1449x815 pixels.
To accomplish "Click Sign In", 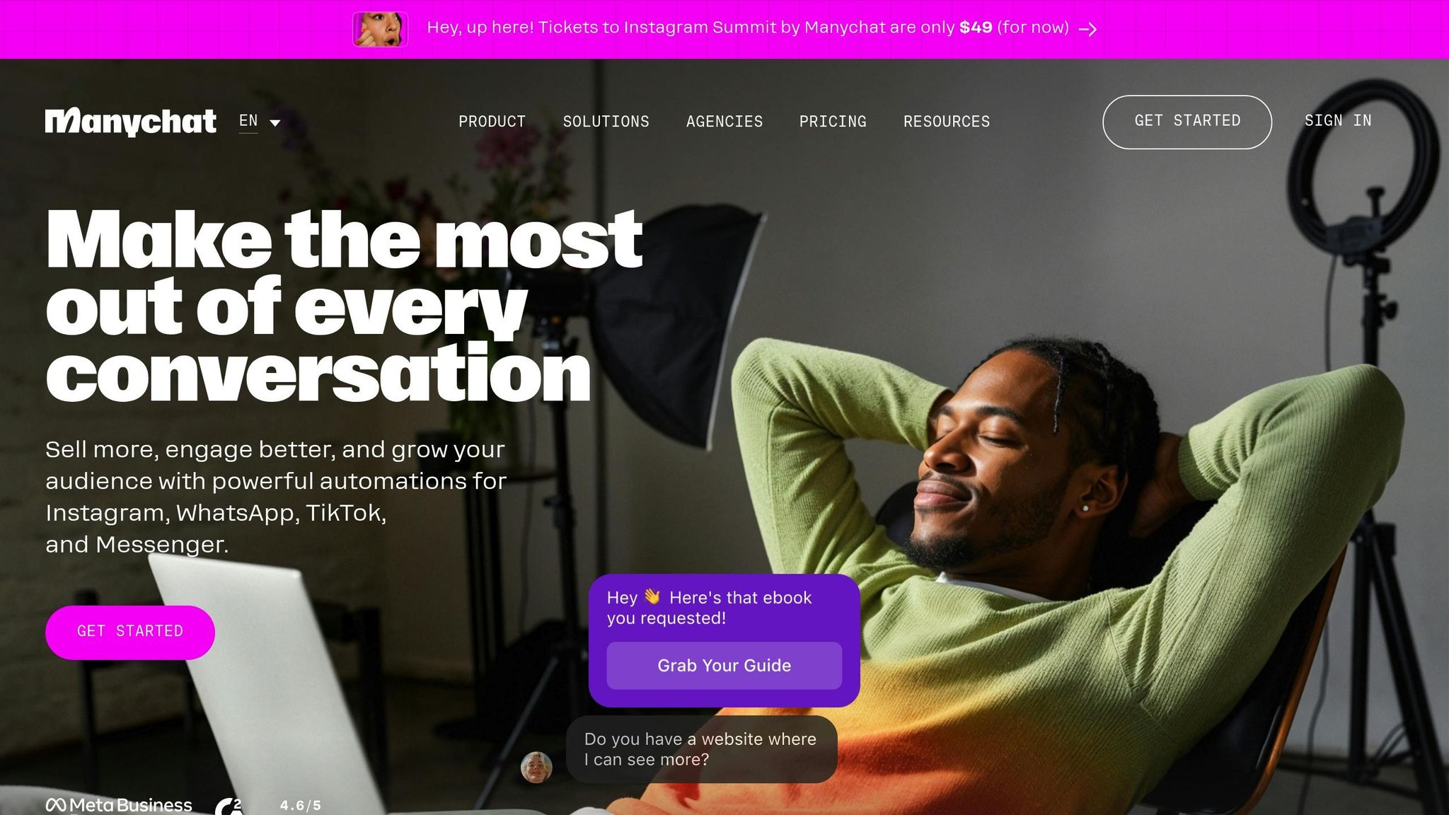I will click(1338, 121).
